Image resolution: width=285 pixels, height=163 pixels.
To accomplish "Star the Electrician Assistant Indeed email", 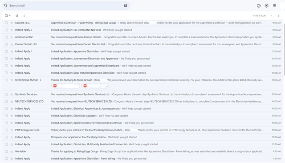I will tap(12, 115).
